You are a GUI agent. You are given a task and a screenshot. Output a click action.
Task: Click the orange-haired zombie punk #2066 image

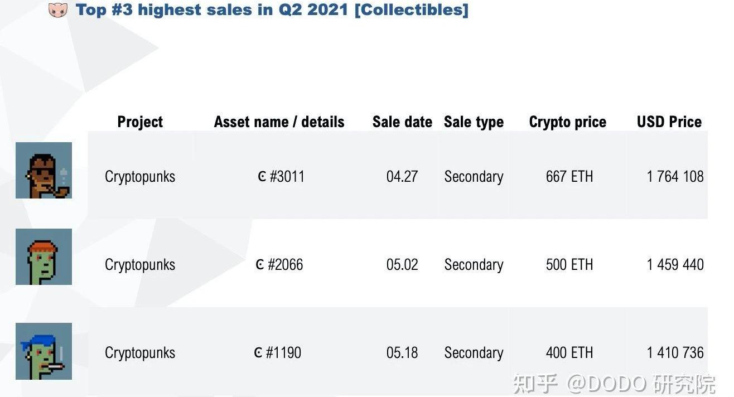click(44, 256)
